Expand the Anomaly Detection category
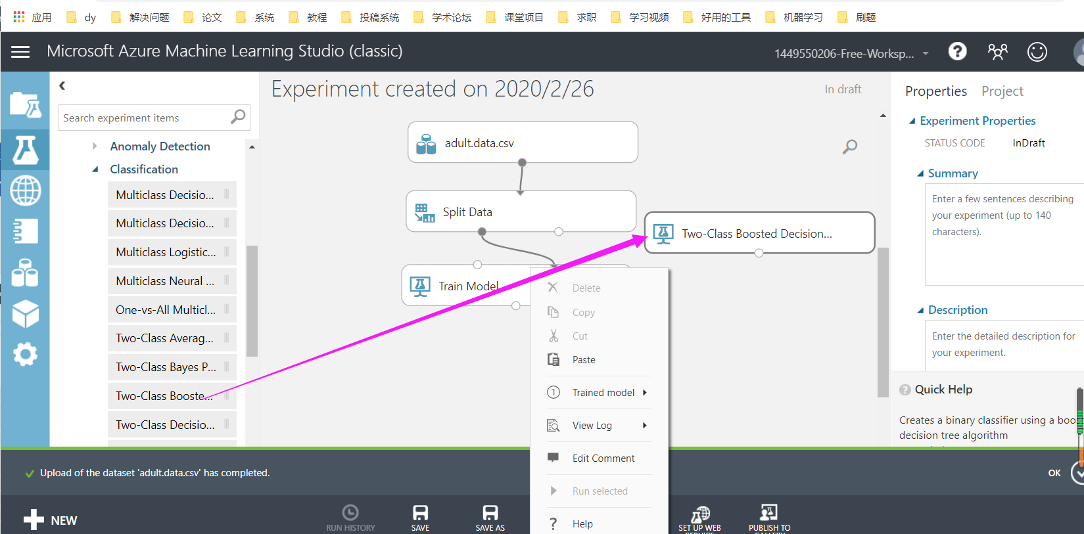Screen dimensions: 1084x534 click(95, 146)
